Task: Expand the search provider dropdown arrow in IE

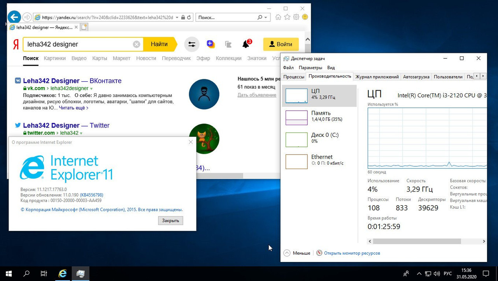Action: pyautogui.click(x=266, y=17)
